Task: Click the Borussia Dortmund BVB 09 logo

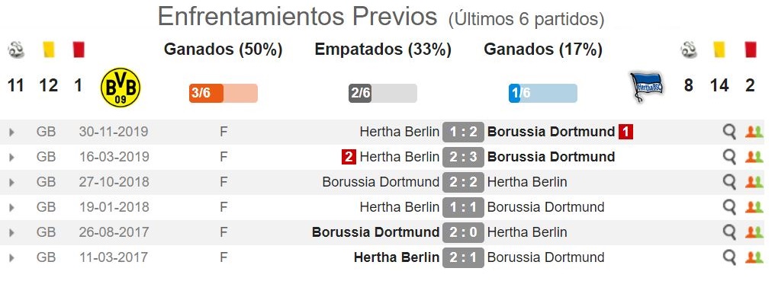Action: click(121, 88)
